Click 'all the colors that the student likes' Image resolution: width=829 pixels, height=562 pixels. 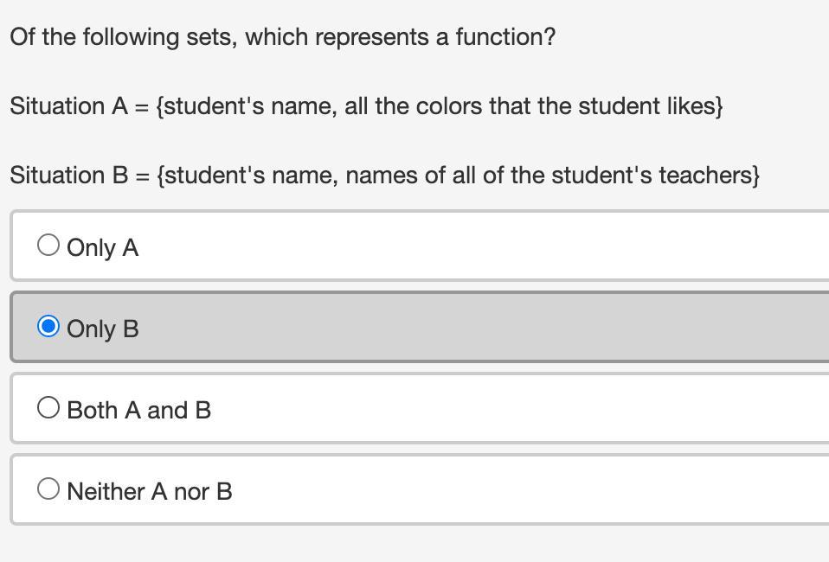(530, 106)
